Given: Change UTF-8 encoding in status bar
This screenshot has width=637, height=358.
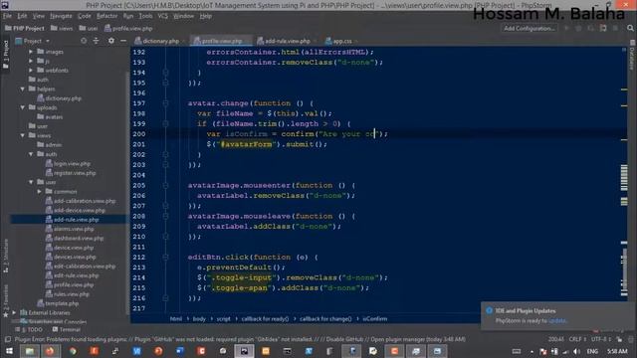Looking at the screenshot, I should (601, 339).
